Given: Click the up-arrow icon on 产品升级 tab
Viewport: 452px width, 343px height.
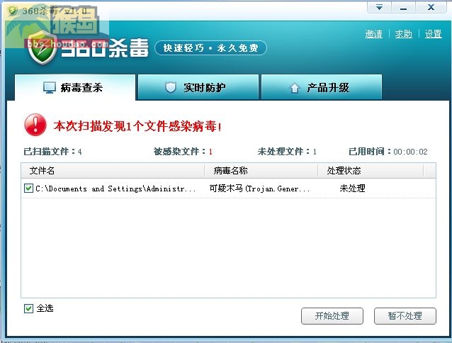Looking at the screenshot, I should tap(294, 88).
